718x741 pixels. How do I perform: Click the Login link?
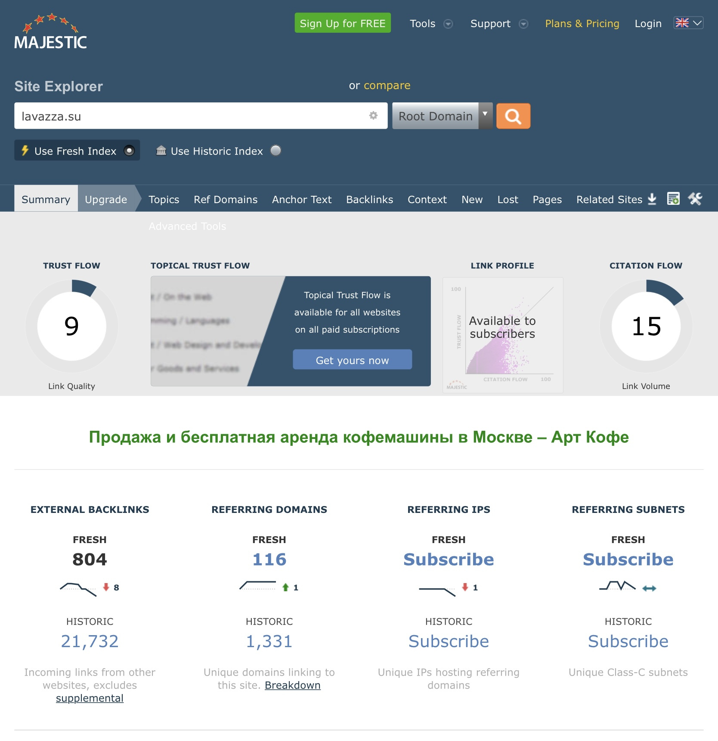click(648, 24)
